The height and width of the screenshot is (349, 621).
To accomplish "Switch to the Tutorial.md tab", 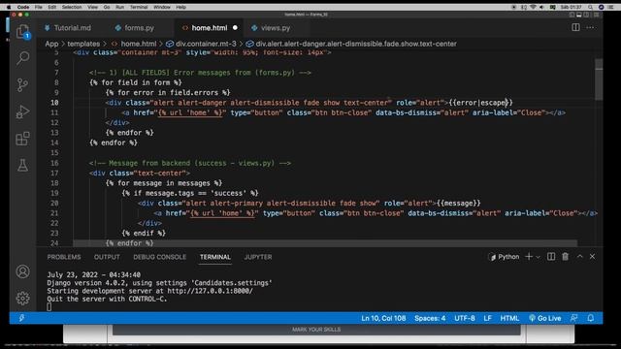I will coord(68,28).
